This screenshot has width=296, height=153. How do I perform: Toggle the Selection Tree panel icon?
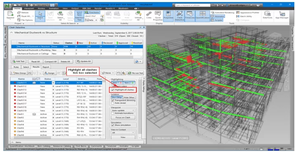79,16
